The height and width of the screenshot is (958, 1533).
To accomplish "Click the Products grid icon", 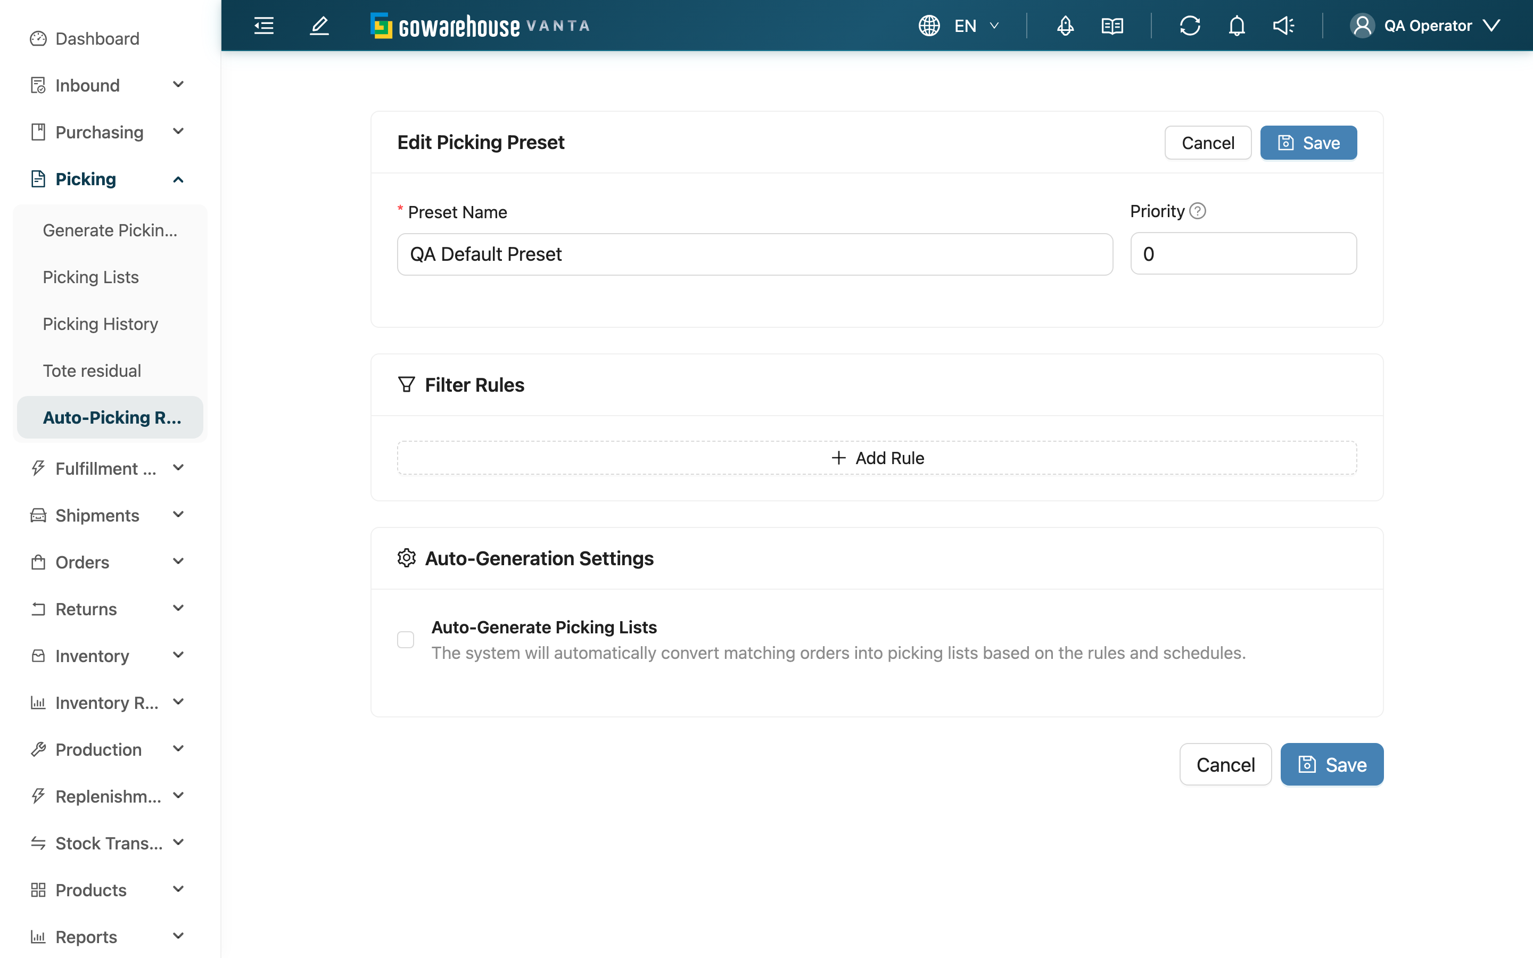I will click(x=38, y=890).
